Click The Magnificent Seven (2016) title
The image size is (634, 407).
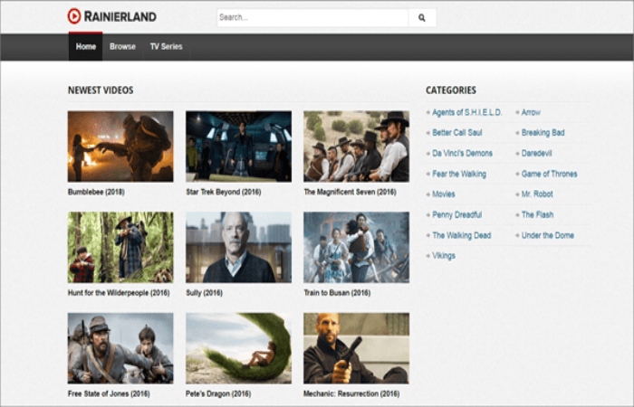tap(351, 192)
